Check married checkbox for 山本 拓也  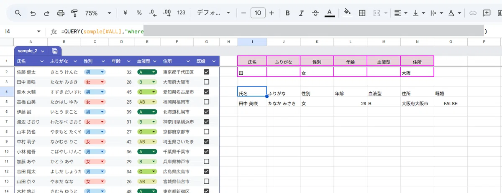206,132
